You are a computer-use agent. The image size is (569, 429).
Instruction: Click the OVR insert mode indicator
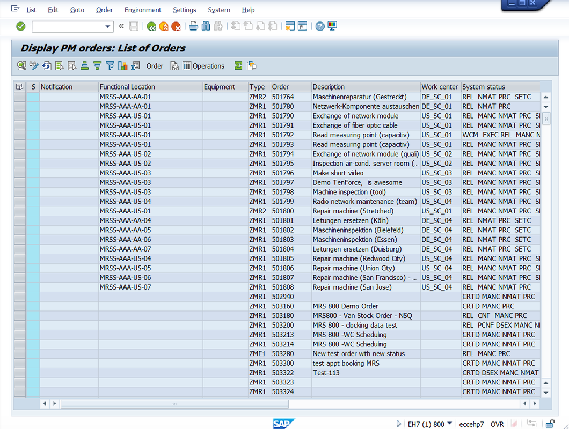pos(497,424)
